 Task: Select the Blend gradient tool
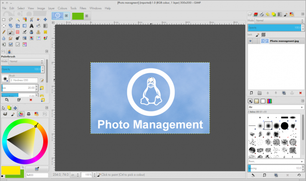45,26
